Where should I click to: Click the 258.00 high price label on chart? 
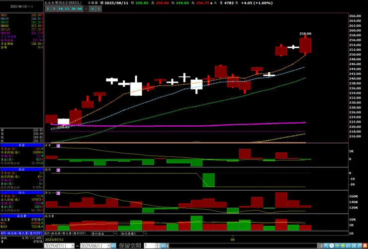pos(305,34)
